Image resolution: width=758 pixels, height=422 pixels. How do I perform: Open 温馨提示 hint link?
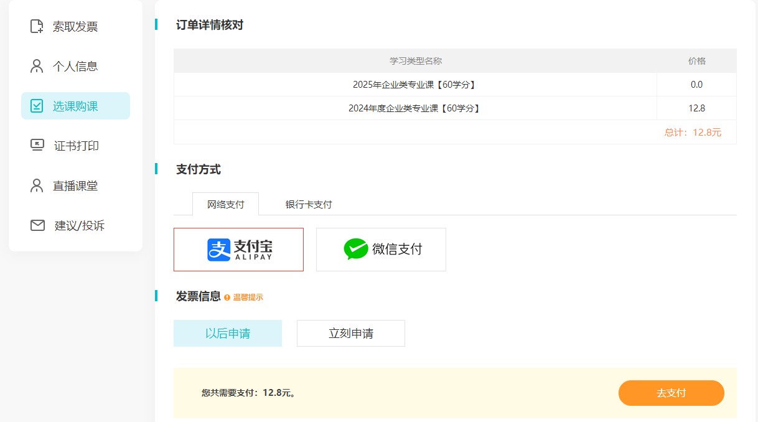248,298
